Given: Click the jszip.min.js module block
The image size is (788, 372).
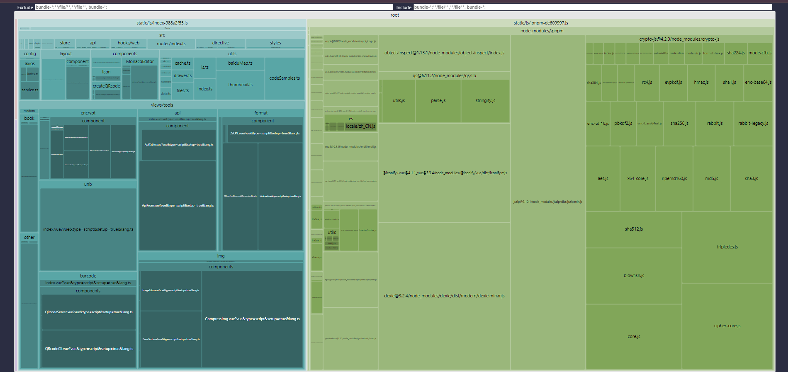Looking at the screenshot, I should pyautogui.click(x=547, y=202).
